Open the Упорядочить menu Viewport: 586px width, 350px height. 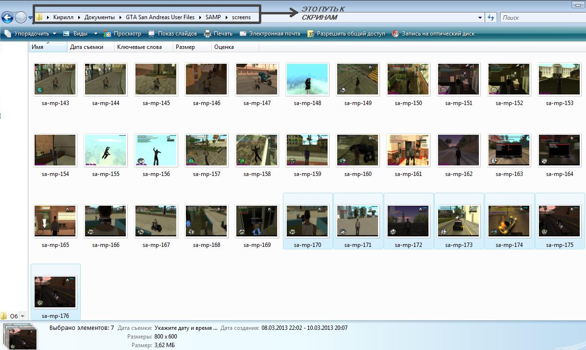[30, 34]
